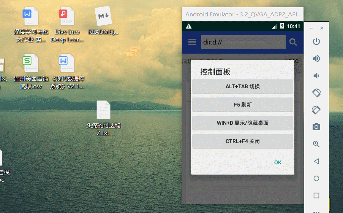Click the emulator volume down icon

coord(316,76)
